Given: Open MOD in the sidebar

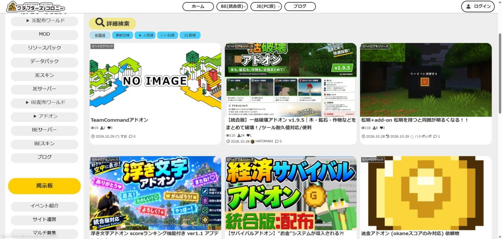Looking at the screenshot, I should click(44, 34).
